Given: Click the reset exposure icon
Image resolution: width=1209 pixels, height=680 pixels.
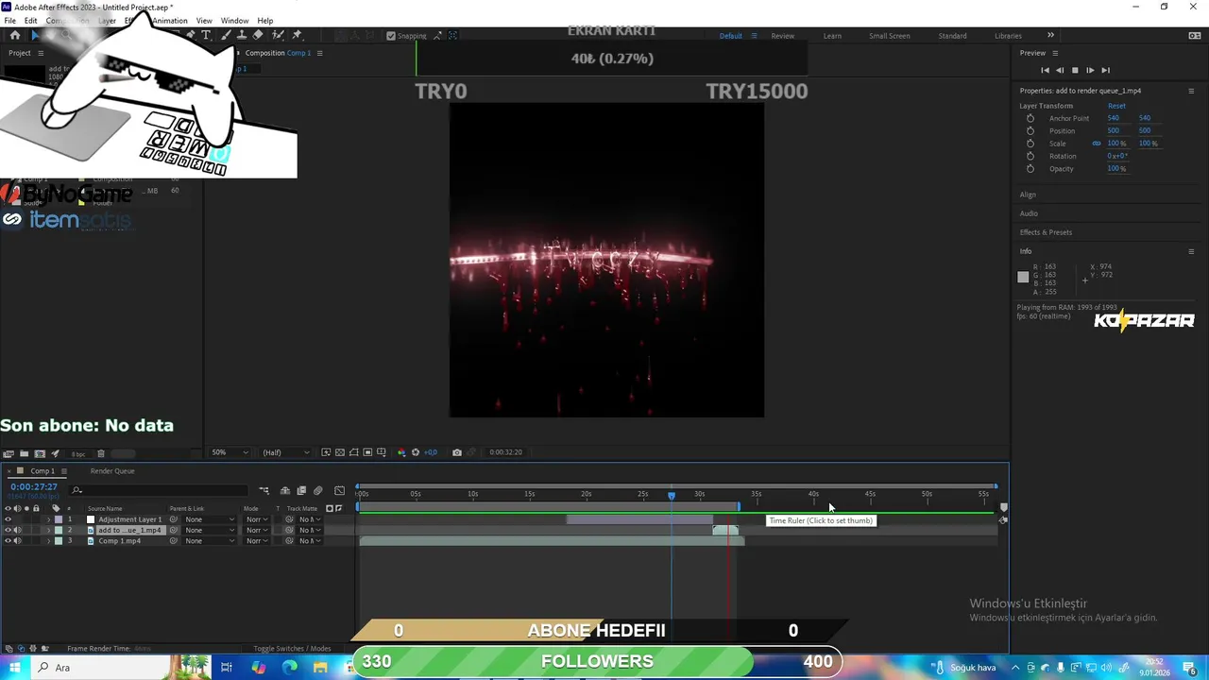Looking at the screenshot, I should tap(416, 452).
